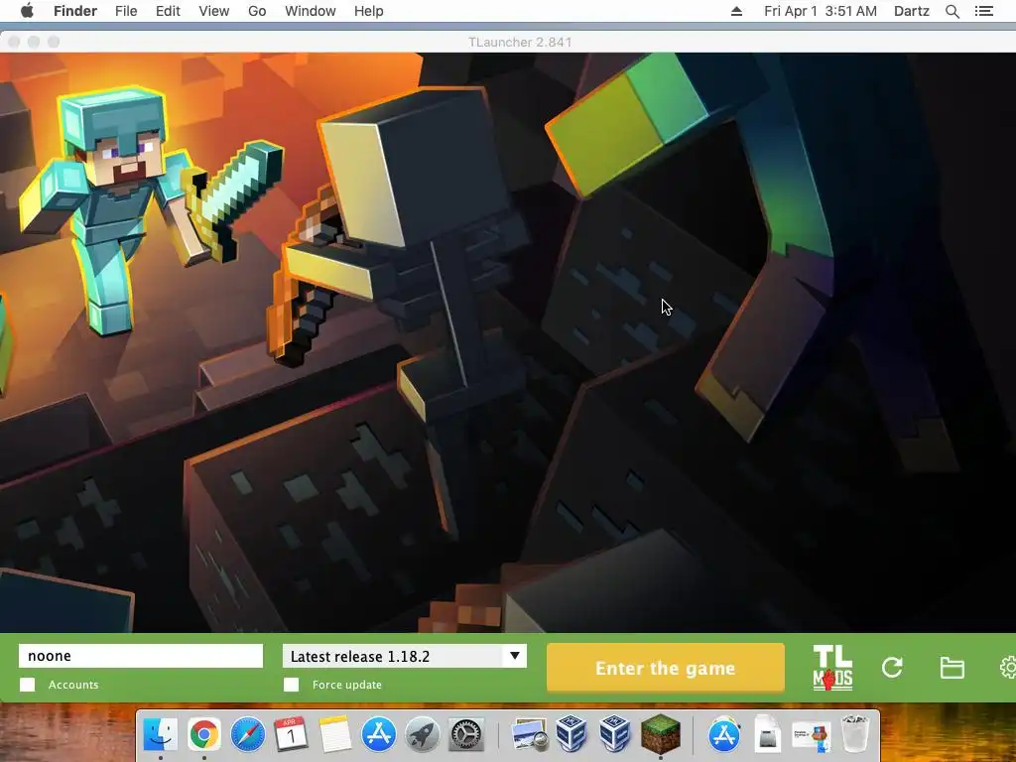The width and height of the screenshot is (1016, 762).
Task: Open Notes from the dock
Action: tap(334, 735)
